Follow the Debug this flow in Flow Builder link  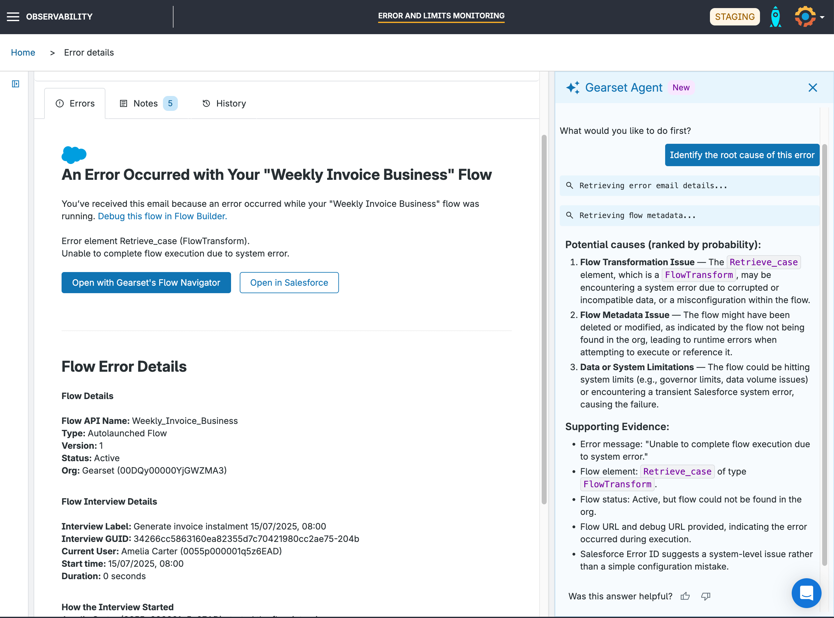tap(162, 216)
